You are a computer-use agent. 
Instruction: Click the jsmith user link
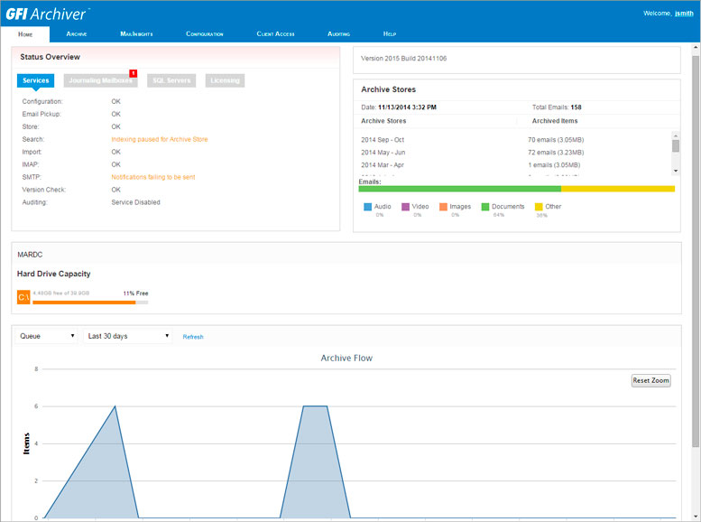[x=684, y=14]
